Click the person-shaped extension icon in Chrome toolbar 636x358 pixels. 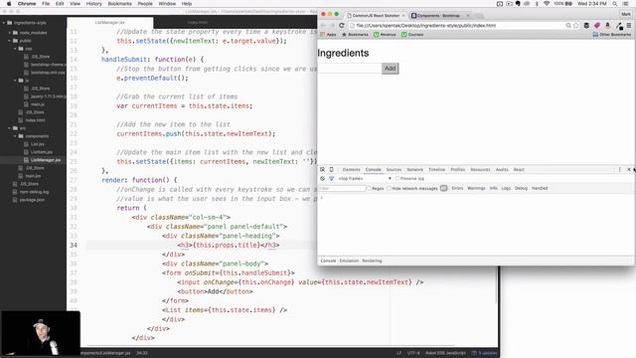tap(607, 25)
